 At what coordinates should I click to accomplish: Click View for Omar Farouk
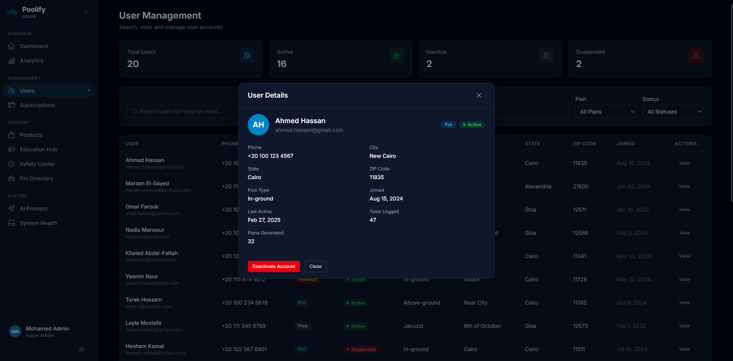(684, 210)
